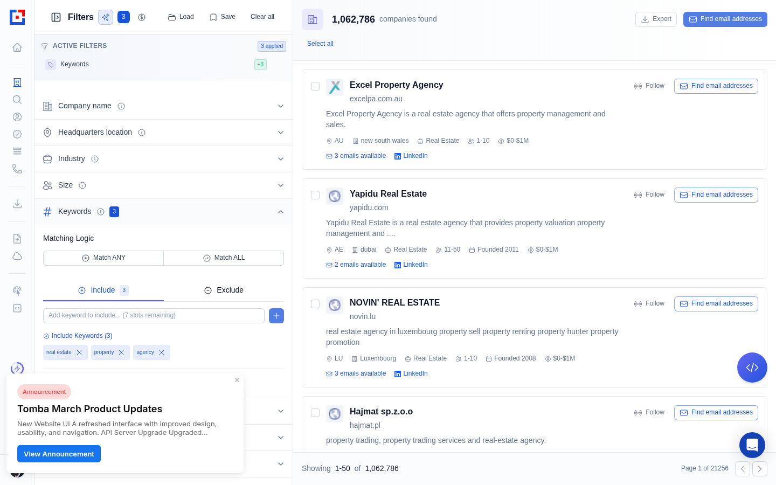The image size is (776, 485).
Task: Collapse the Keywords filter section
Action: click(163, 212)
